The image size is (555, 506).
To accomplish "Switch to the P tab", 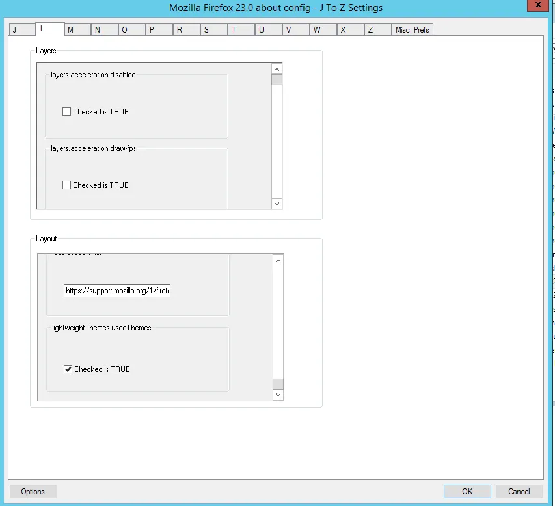I will pyautogui.click(x=152, y=30).
